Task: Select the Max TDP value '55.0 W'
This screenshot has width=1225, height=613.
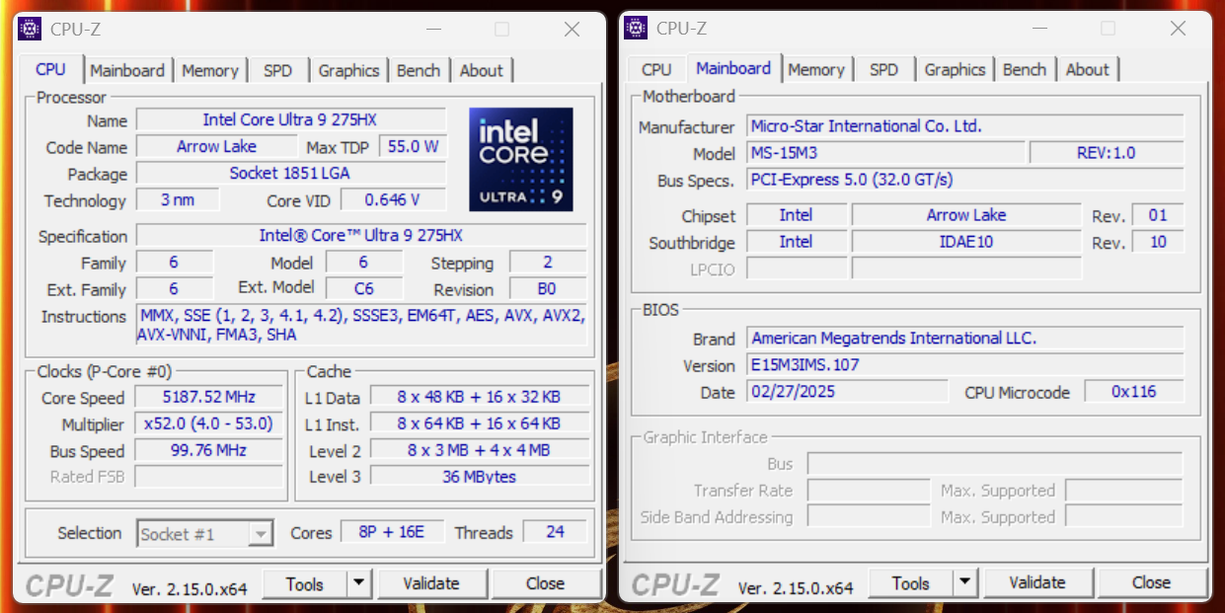Action: coord(413,146)
